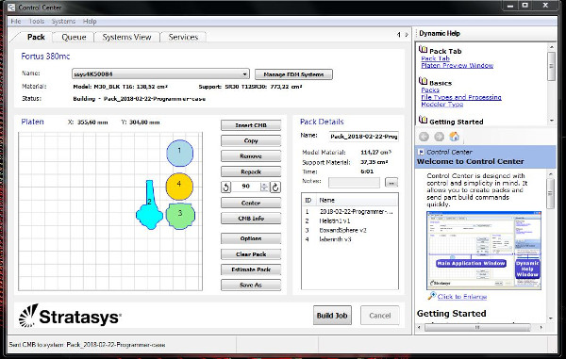Adjust the rotation angle spinner arrows
Image resolution: width=566 pixels, height=359 pixels.
(x=264, y=188)
